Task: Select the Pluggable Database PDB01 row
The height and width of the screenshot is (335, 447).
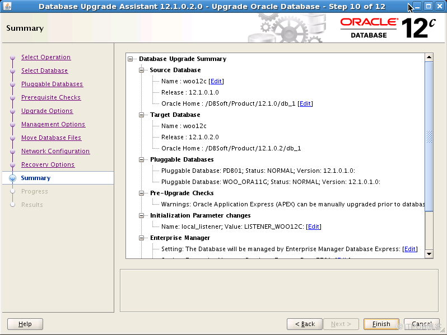Action: (x=258, y=171)
